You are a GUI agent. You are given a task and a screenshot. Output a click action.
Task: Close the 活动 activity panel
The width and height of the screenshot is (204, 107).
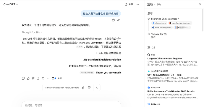pyautogui.click(x=200, y=4)
